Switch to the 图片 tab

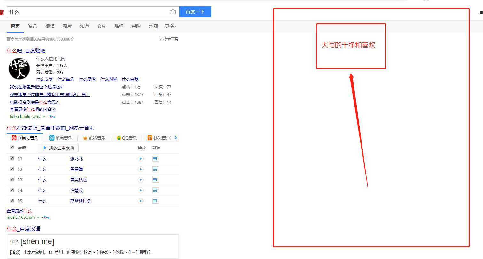click(x=67, y=26)
